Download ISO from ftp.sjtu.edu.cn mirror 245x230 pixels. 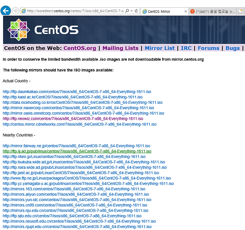72,216
